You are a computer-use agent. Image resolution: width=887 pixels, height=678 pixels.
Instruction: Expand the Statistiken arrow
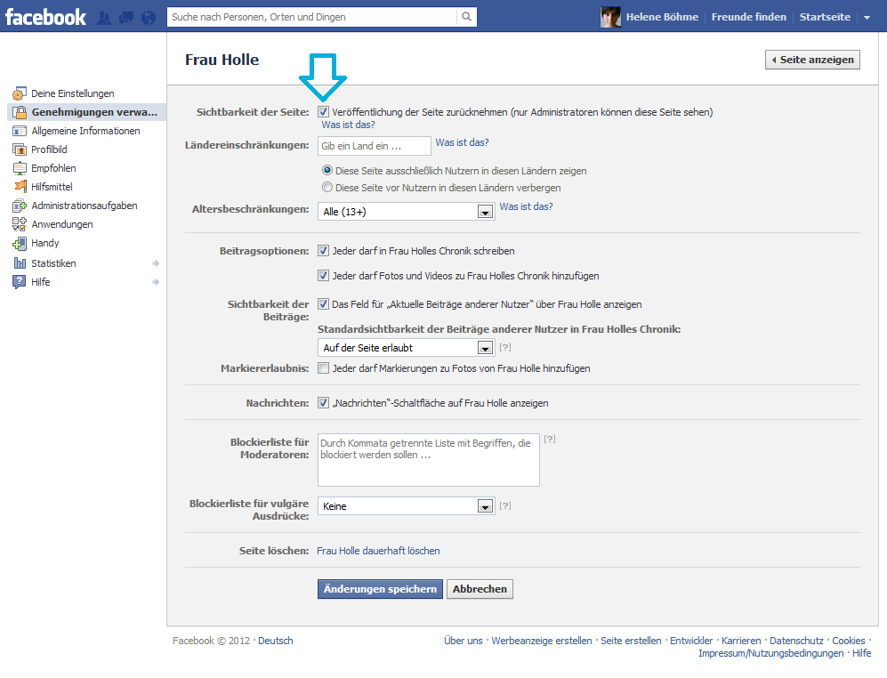pos(156,263)
